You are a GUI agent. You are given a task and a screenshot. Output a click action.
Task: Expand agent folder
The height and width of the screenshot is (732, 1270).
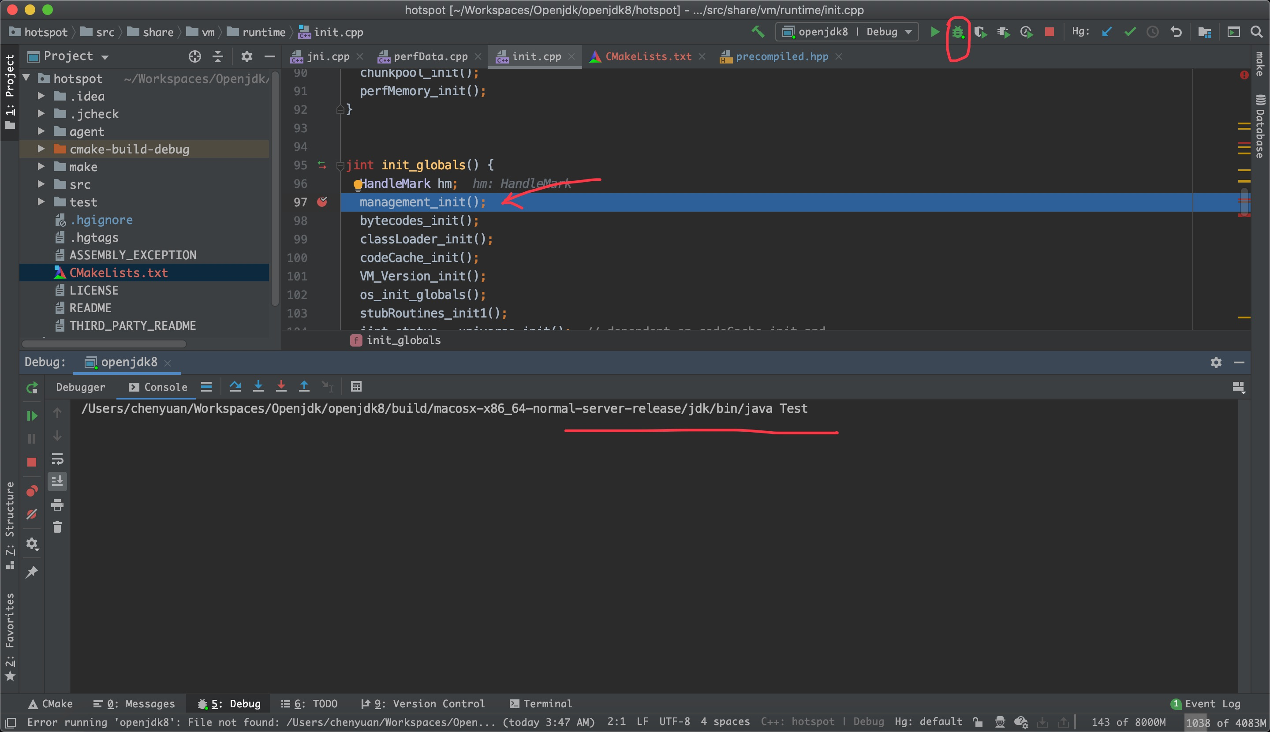[x=42, y=131]
